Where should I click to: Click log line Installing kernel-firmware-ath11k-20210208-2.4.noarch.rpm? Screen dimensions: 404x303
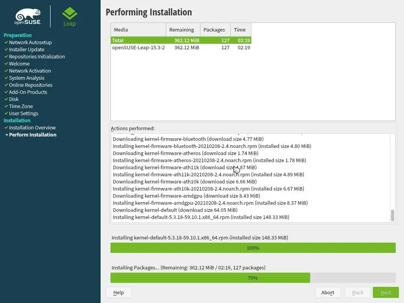[208, 174]
